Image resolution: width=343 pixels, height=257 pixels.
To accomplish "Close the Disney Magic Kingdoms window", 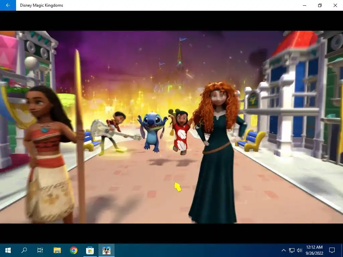I will (x=335, y=5).
